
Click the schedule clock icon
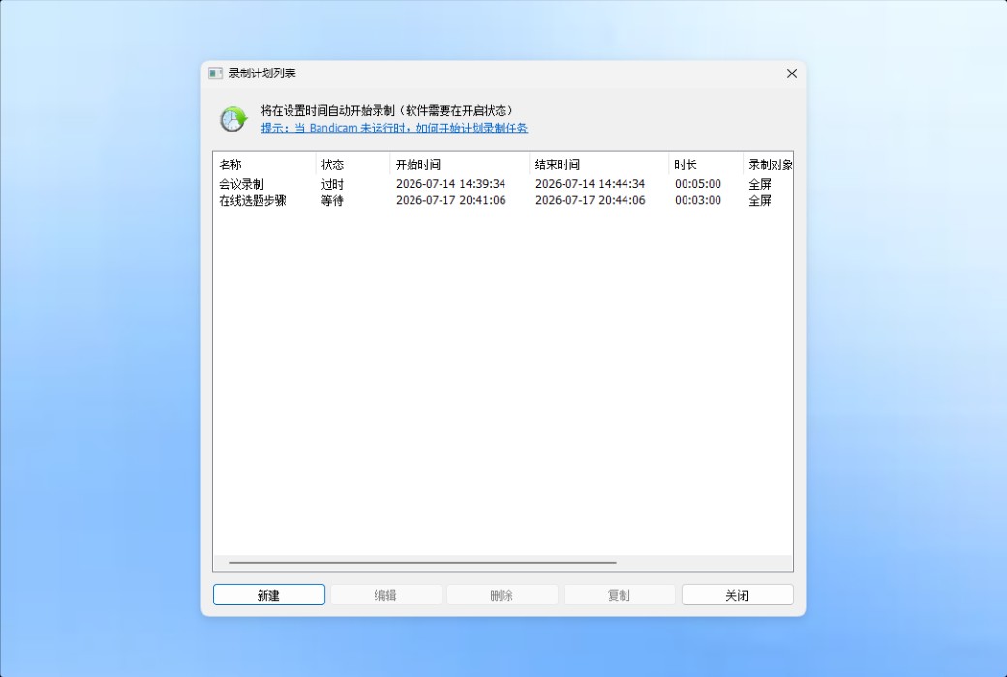pyautogui.click(x=233, y=119)
